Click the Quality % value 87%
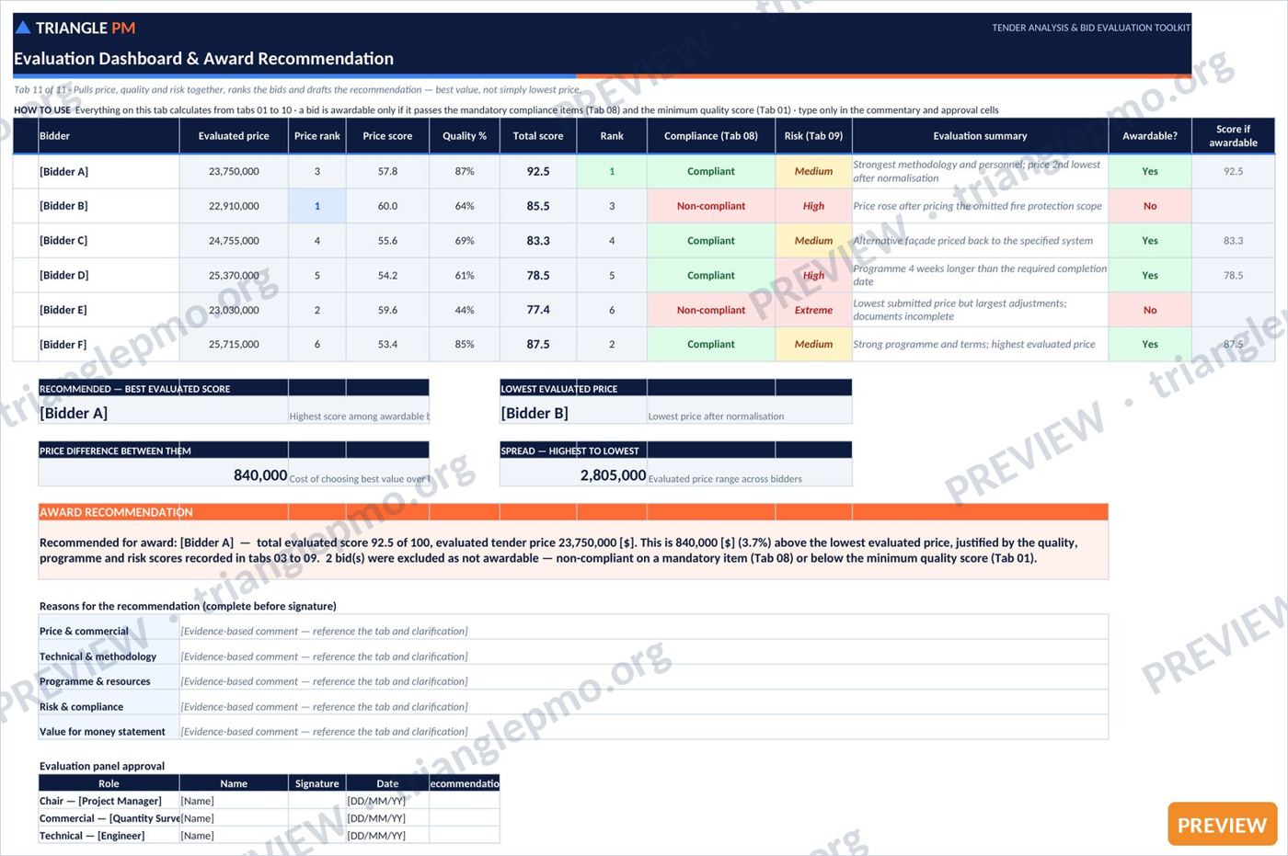 (x=465, y=171)
